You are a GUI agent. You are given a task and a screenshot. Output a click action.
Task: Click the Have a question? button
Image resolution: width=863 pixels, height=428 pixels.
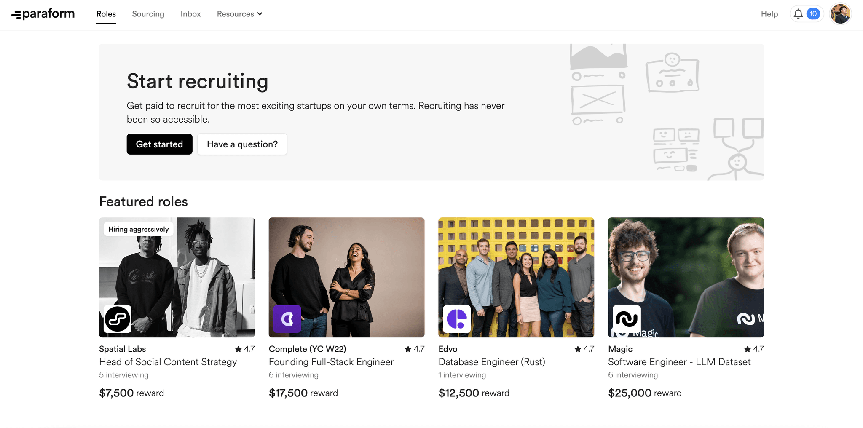tap(242, 144)
